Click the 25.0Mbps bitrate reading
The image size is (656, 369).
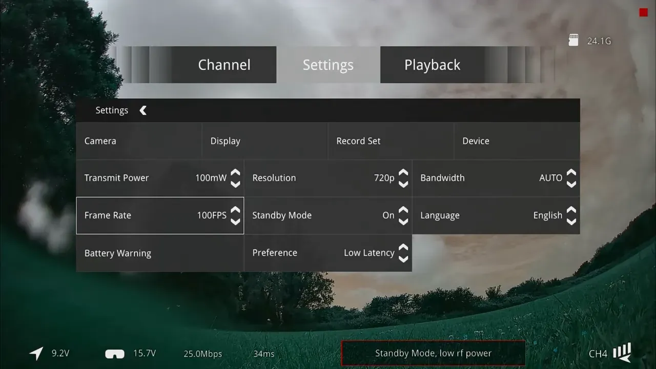[203, 354]
